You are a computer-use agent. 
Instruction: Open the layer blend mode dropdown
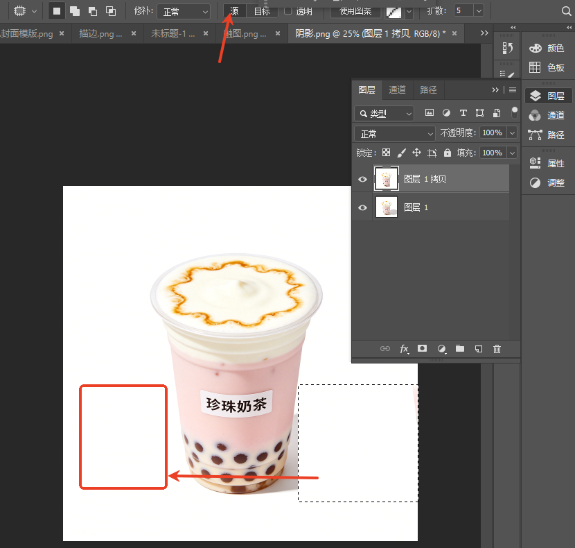[395, 134]
